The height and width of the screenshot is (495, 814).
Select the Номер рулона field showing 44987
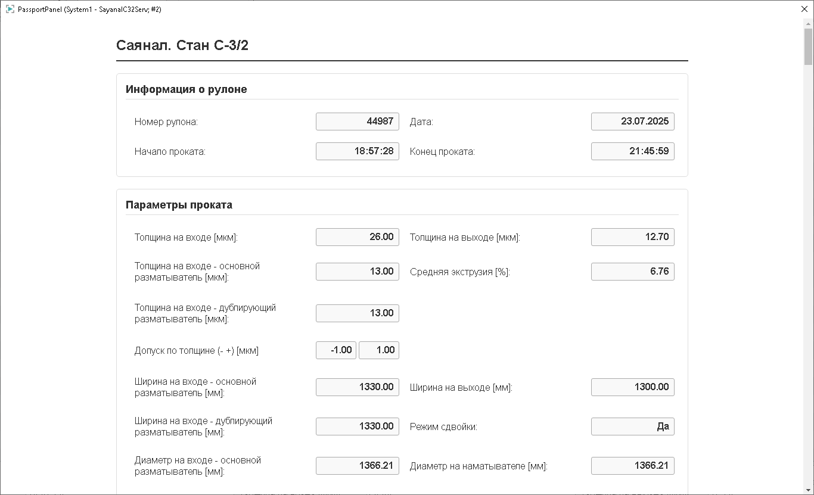(x=357, y=122)
